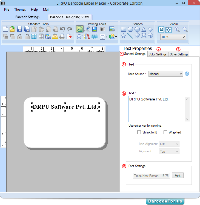Create a new blank label document
Viewport: 200px width, 205px height.
click(5, 29)
